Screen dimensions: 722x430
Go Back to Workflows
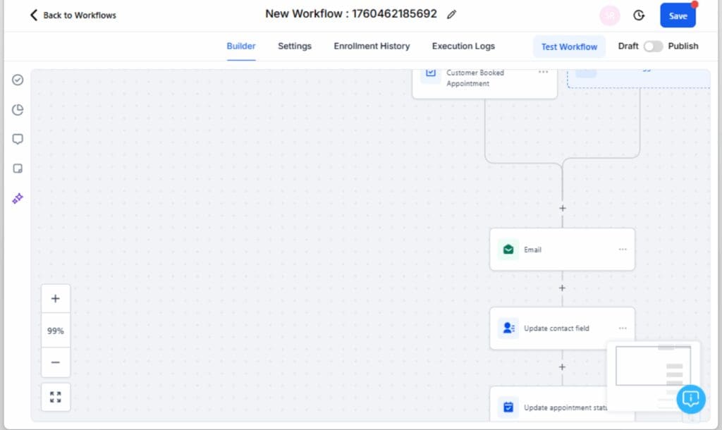click(71, 15)
